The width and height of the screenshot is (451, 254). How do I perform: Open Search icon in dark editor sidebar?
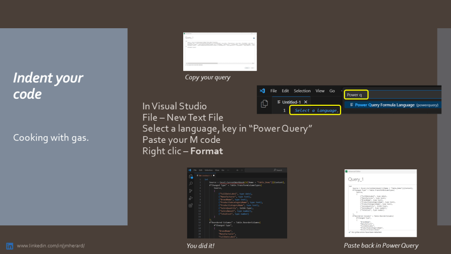click(191, 183)
